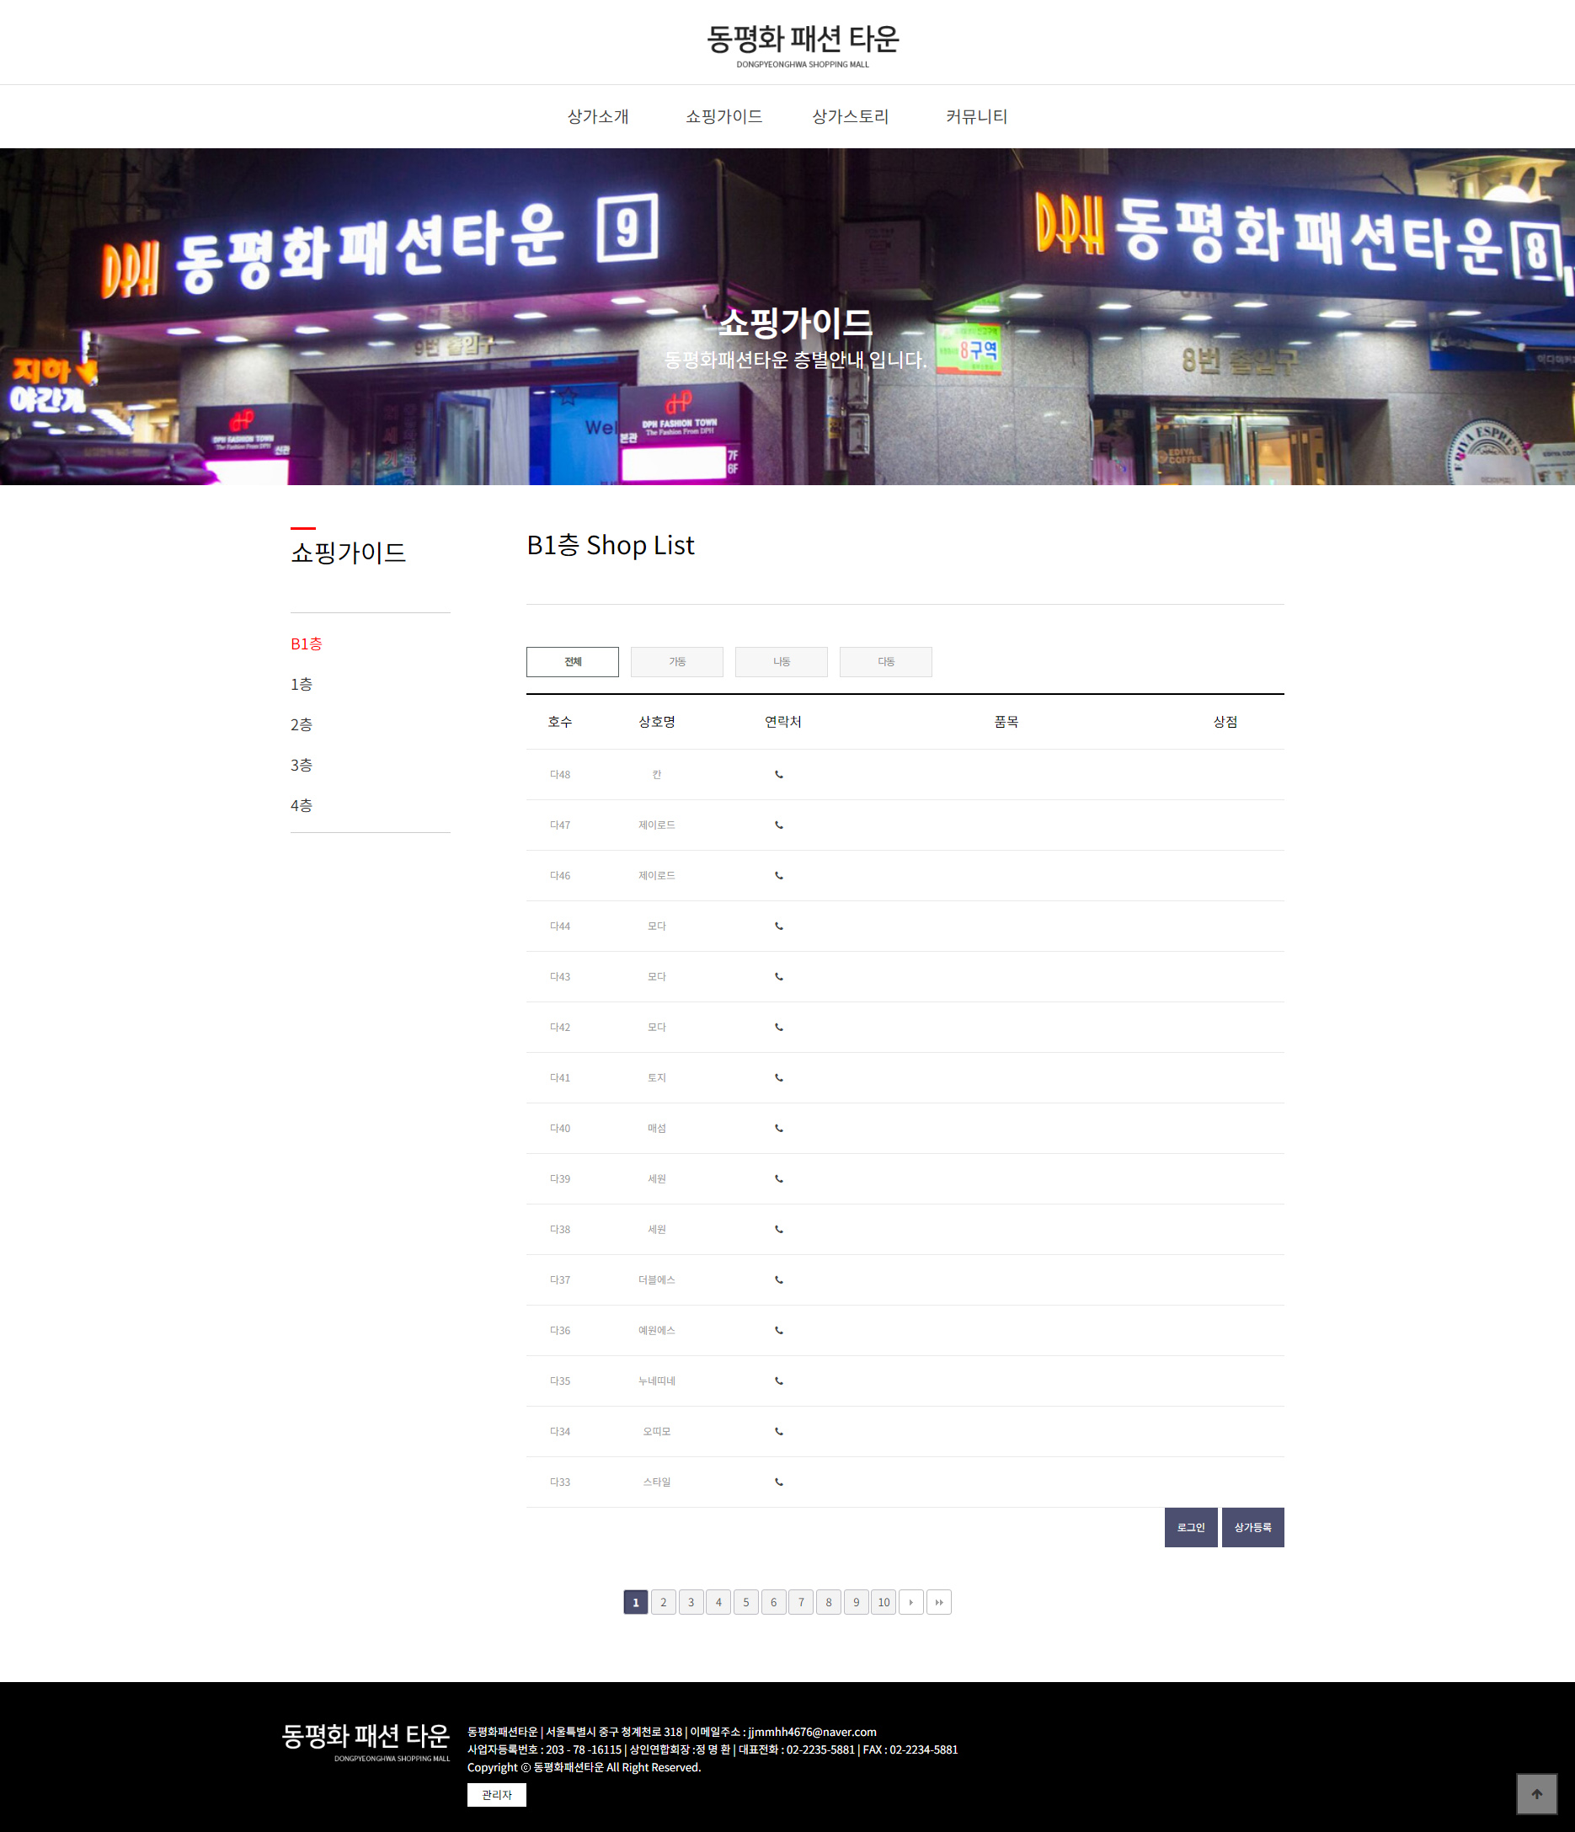1575x1832 pixels.
Task: Click shop name 누네띠네 in row 다35
Action: [x=656, y=1380]
